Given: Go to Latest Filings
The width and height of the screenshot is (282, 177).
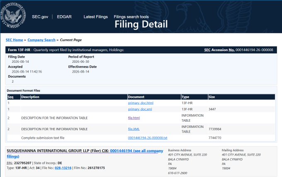Looking at the screenshot, I should click(95, 17).
